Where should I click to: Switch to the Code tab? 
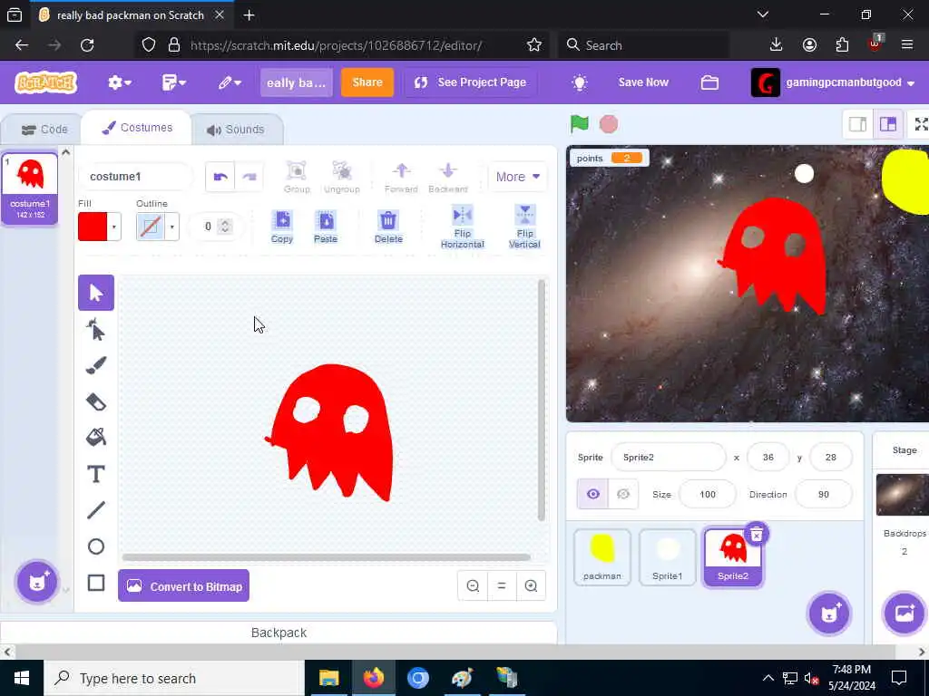pos(45,129)
